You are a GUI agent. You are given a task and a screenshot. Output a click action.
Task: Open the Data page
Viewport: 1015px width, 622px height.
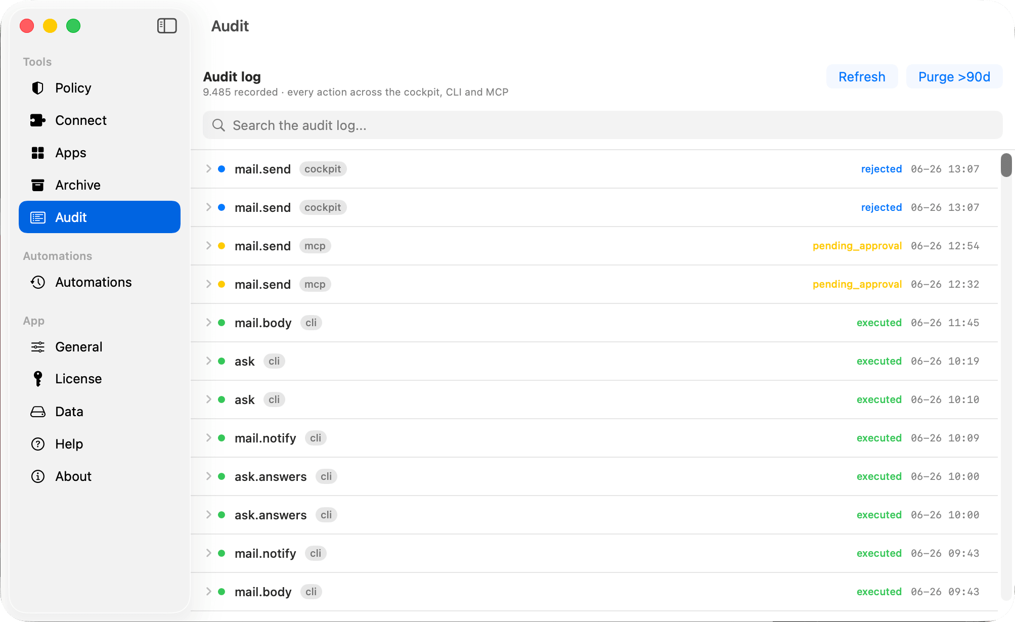pos(100,412)
